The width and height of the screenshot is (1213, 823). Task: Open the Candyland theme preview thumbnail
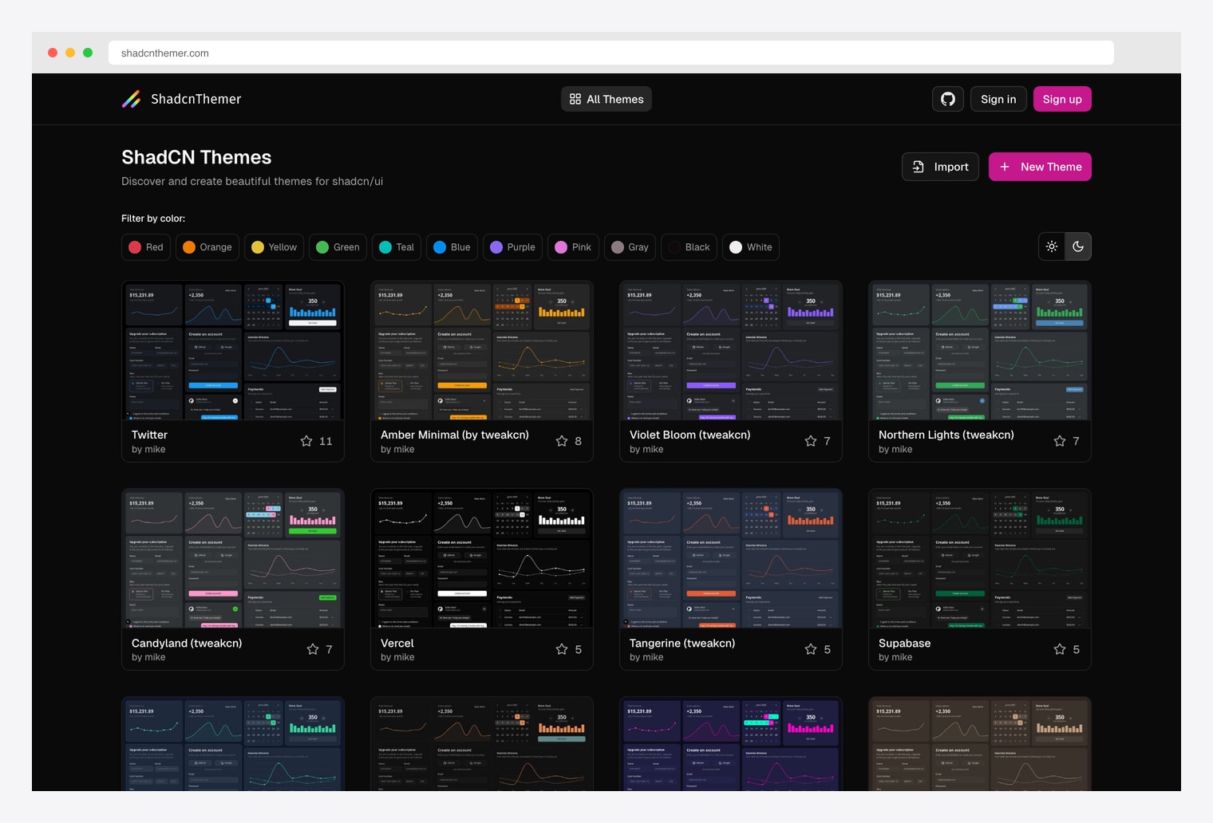[233, 558]
